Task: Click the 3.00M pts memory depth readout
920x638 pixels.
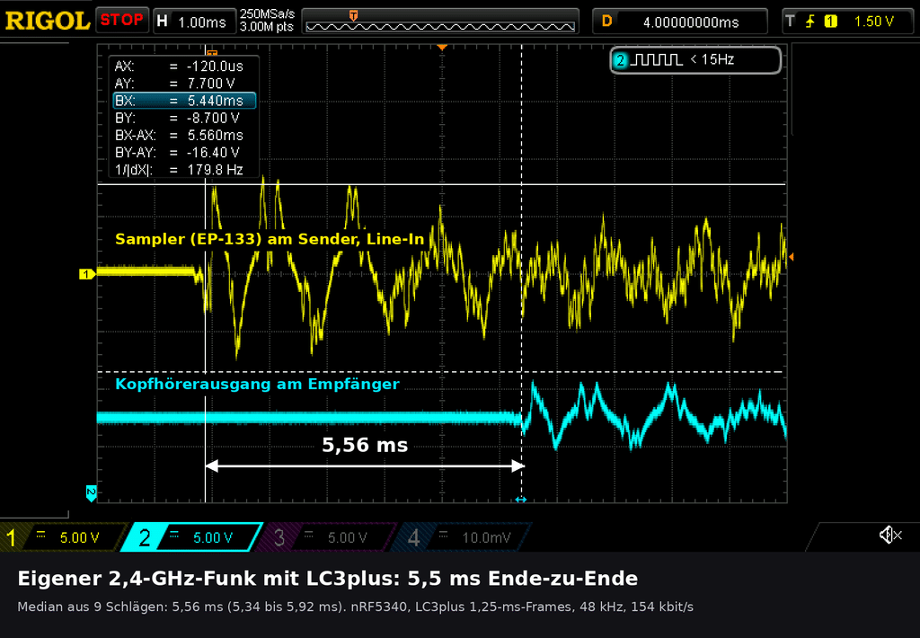Action: 266,27
